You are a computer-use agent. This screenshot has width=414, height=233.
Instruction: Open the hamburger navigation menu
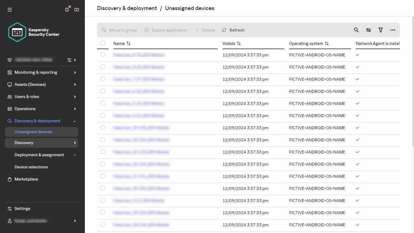pyautogui.click(x=9, y=9)
